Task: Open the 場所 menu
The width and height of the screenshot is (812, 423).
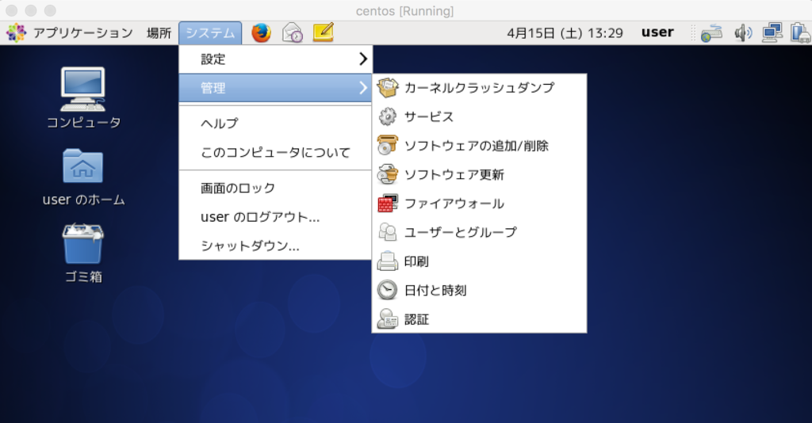Action: click(x=159, y=33)
